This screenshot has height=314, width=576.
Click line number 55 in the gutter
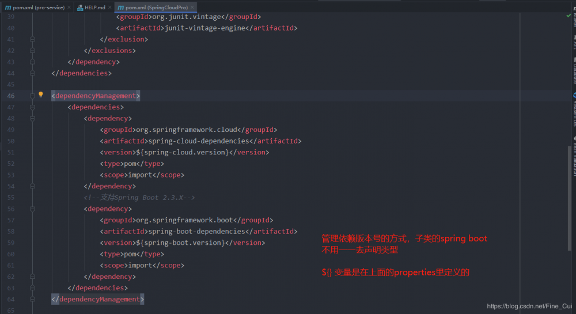pyautogui.click(x=11, y=198)
